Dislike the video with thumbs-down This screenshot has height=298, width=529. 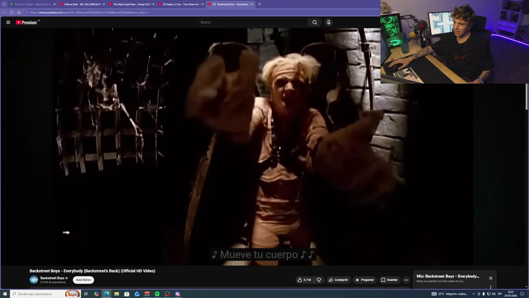coord(319,280)
